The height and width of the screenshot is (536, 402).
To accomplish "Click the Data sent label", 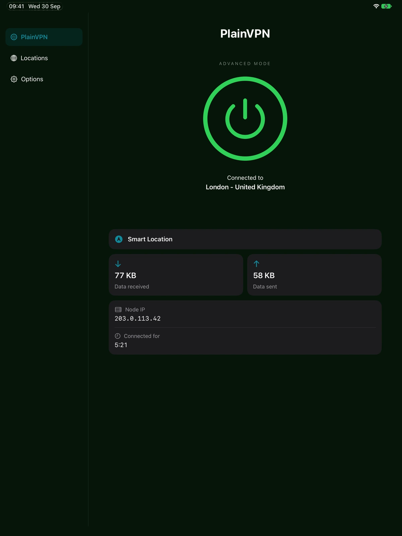I will point(265,286).
